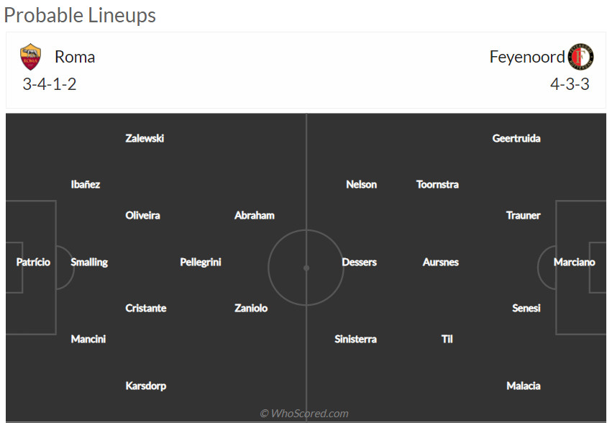
Task: Click on defender Smalling
Action: 89,263
